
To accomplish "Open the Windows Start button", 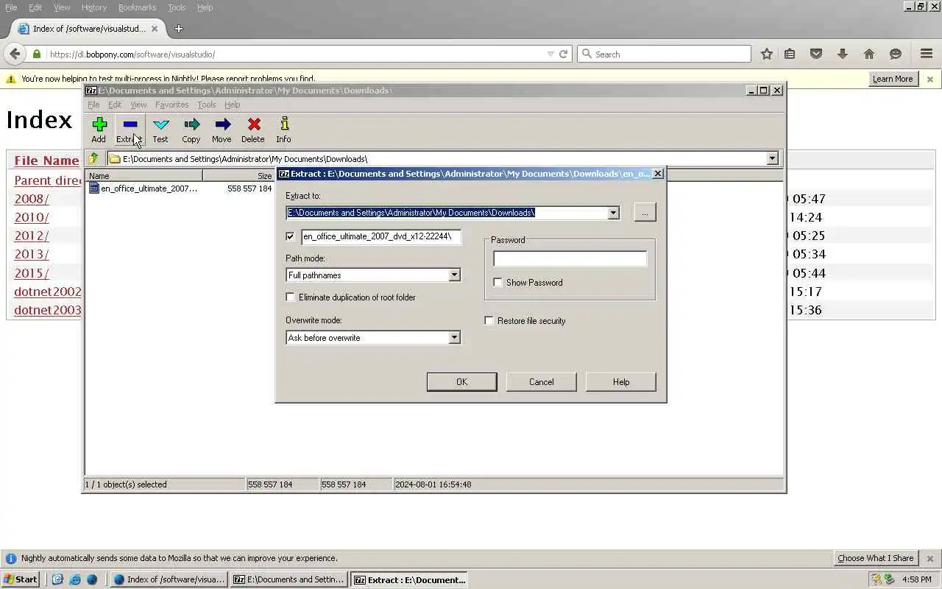I will (x=21, y=579).
